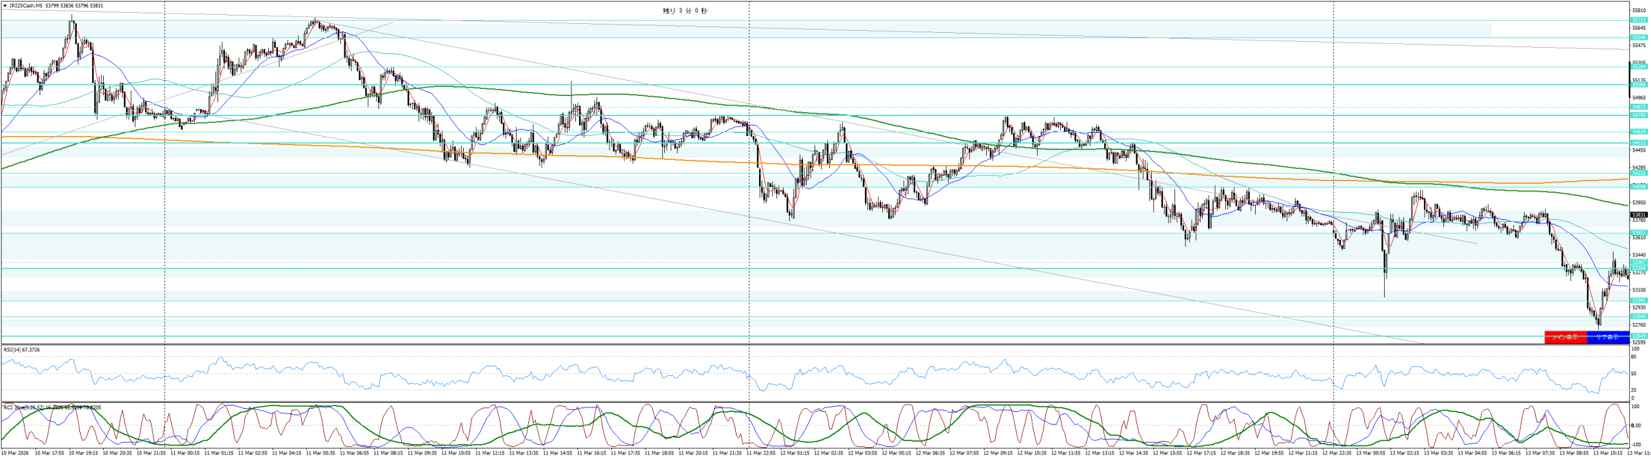Click the 54629 price level tag
The height and width of the screenshot is (459, 1651).
(x=1639, y=132)
